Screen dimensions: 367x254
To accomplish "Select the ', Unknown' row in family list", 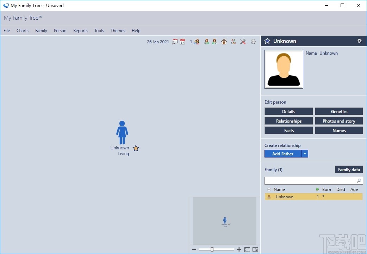I will 313,197.
